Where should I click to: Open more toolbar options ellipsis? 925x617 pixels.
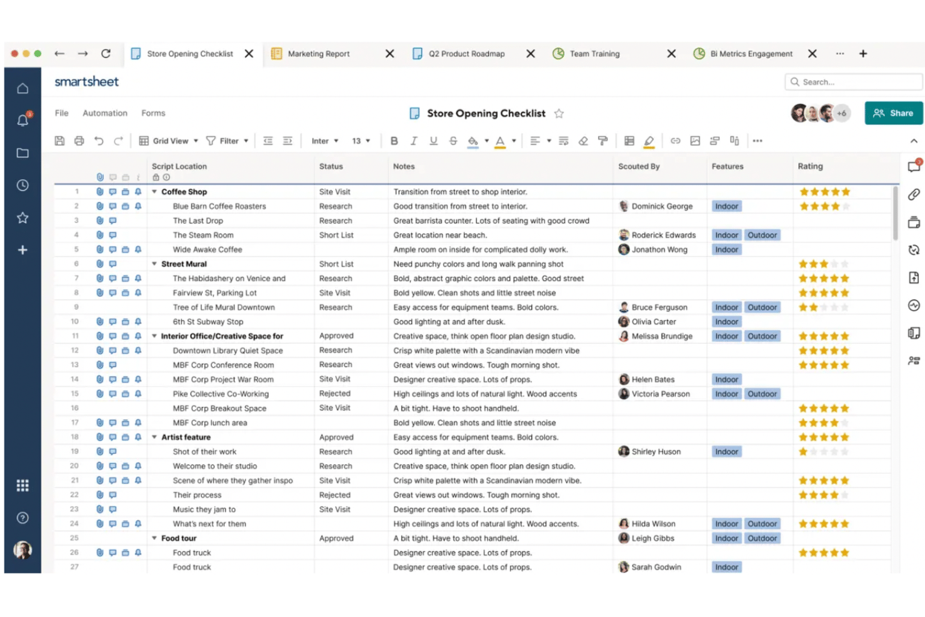pos(757,141)
